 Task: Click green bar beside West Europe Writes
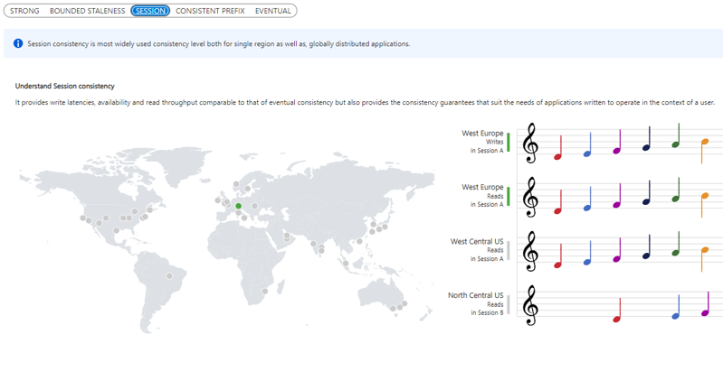tap(509, 142)
